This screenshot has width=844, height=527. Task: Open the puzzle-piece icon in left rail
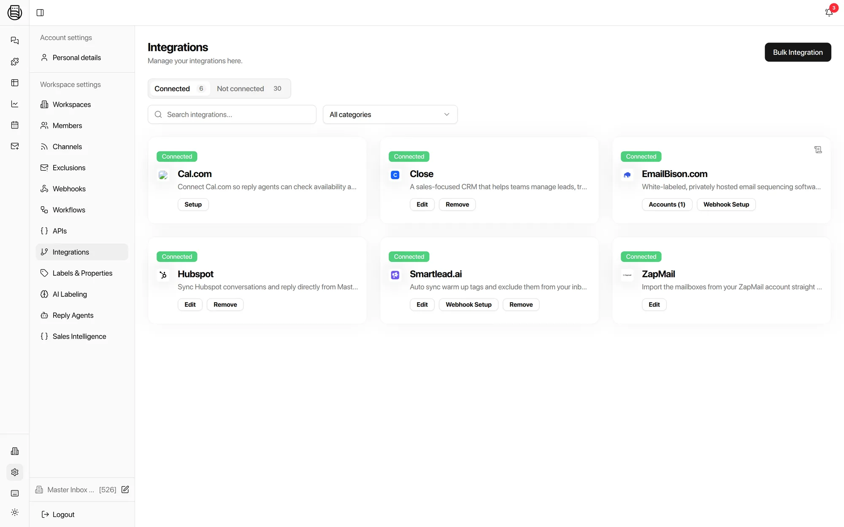coord(15,62)
